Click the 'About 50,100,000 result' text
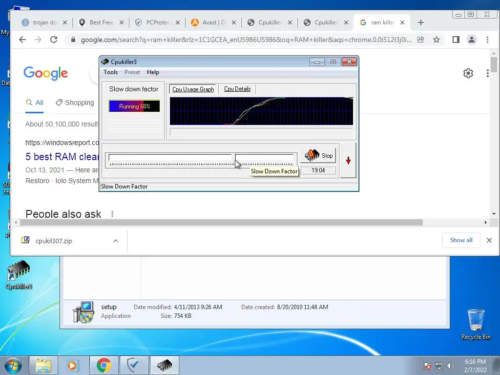The height and width of the screenshot is (375, 500). pos(62,124)
